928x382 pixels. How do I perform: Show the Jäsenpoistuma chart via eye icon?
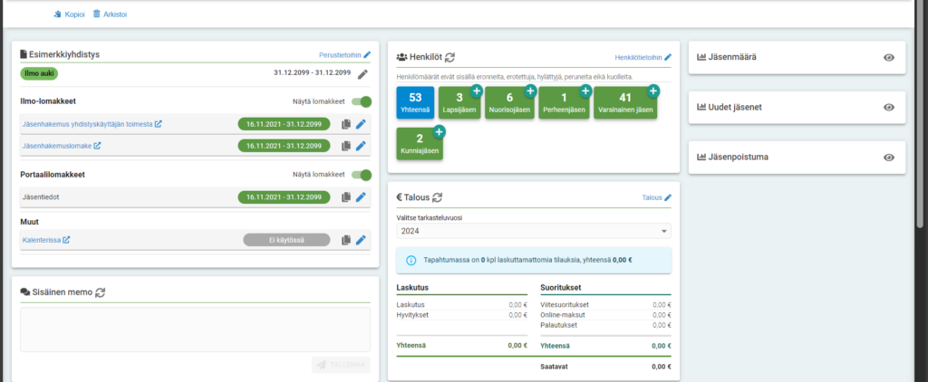point(888,158)
